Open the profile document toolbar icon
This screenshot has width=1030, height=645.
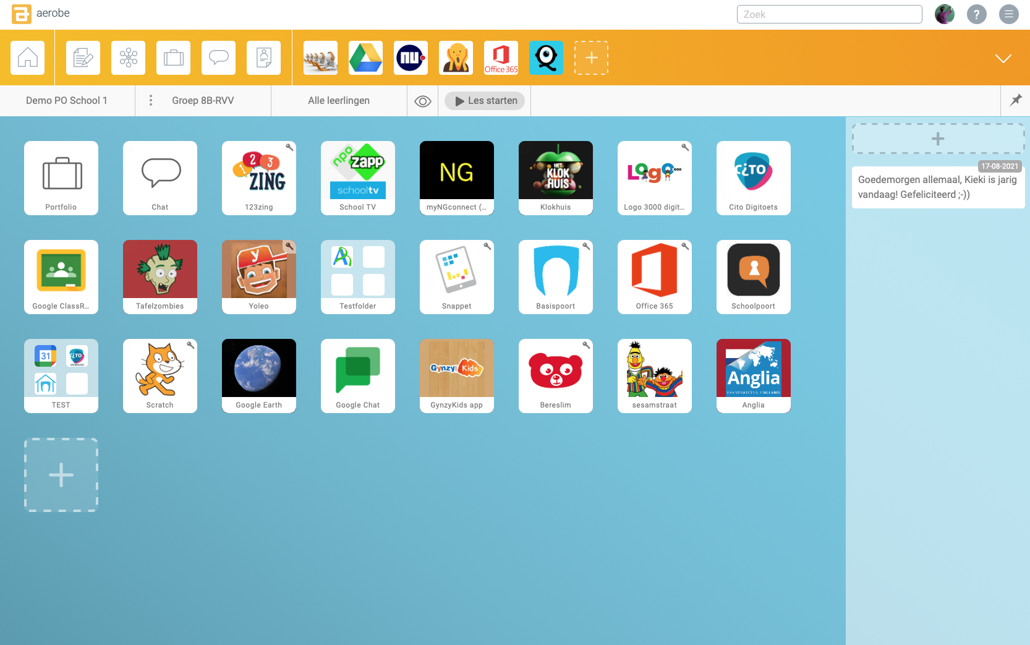(263, 58)
